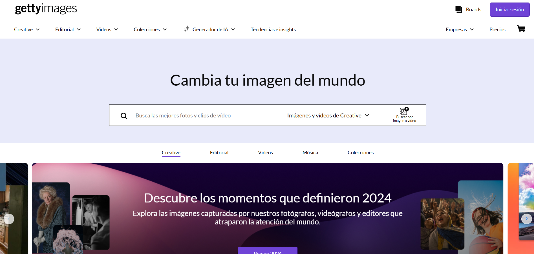Click the sparkle Generador de IA icon

tap(186, 29)
